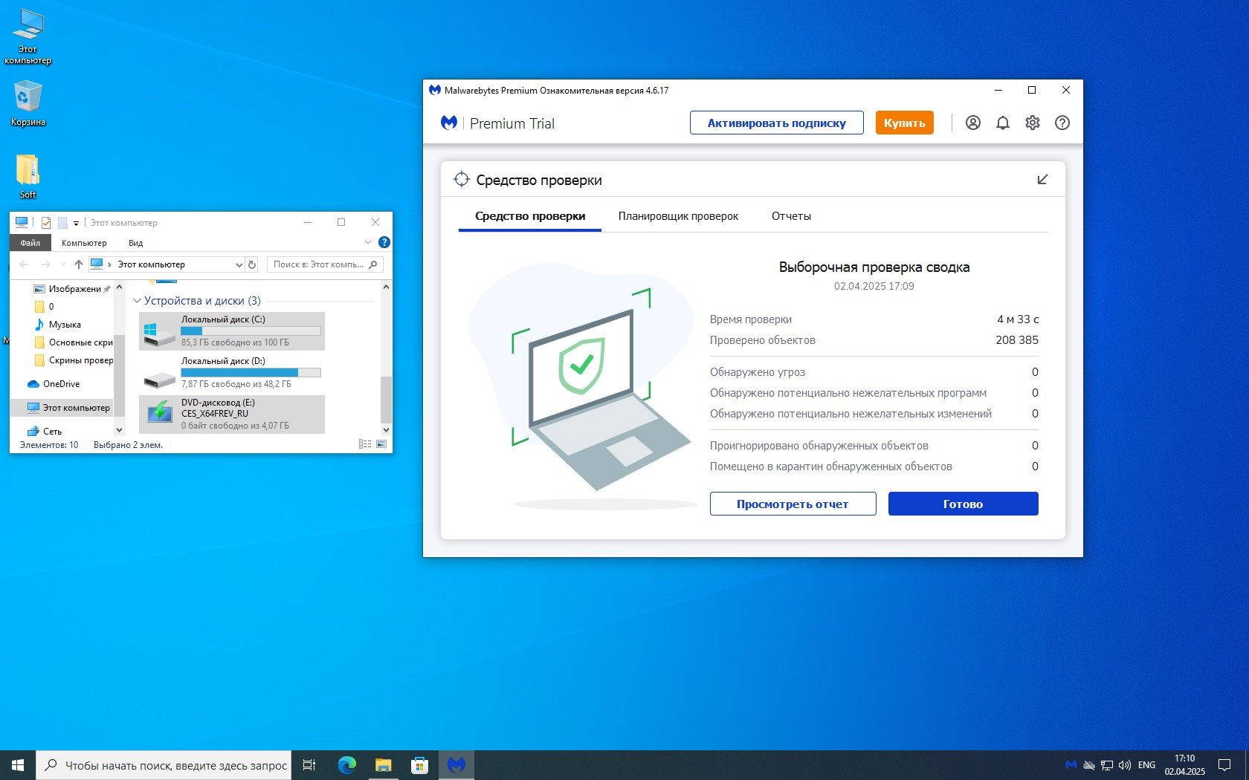Click the chevron after the address bar computer icon
This screenshot has width=1249, height=780.
click(x=109, y=264)
